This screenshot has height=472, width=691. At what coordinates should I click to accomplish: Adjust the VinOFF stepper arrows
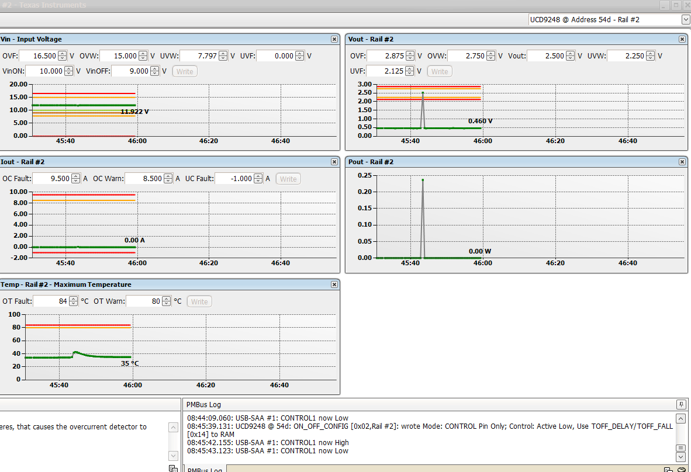pos(155,71)
